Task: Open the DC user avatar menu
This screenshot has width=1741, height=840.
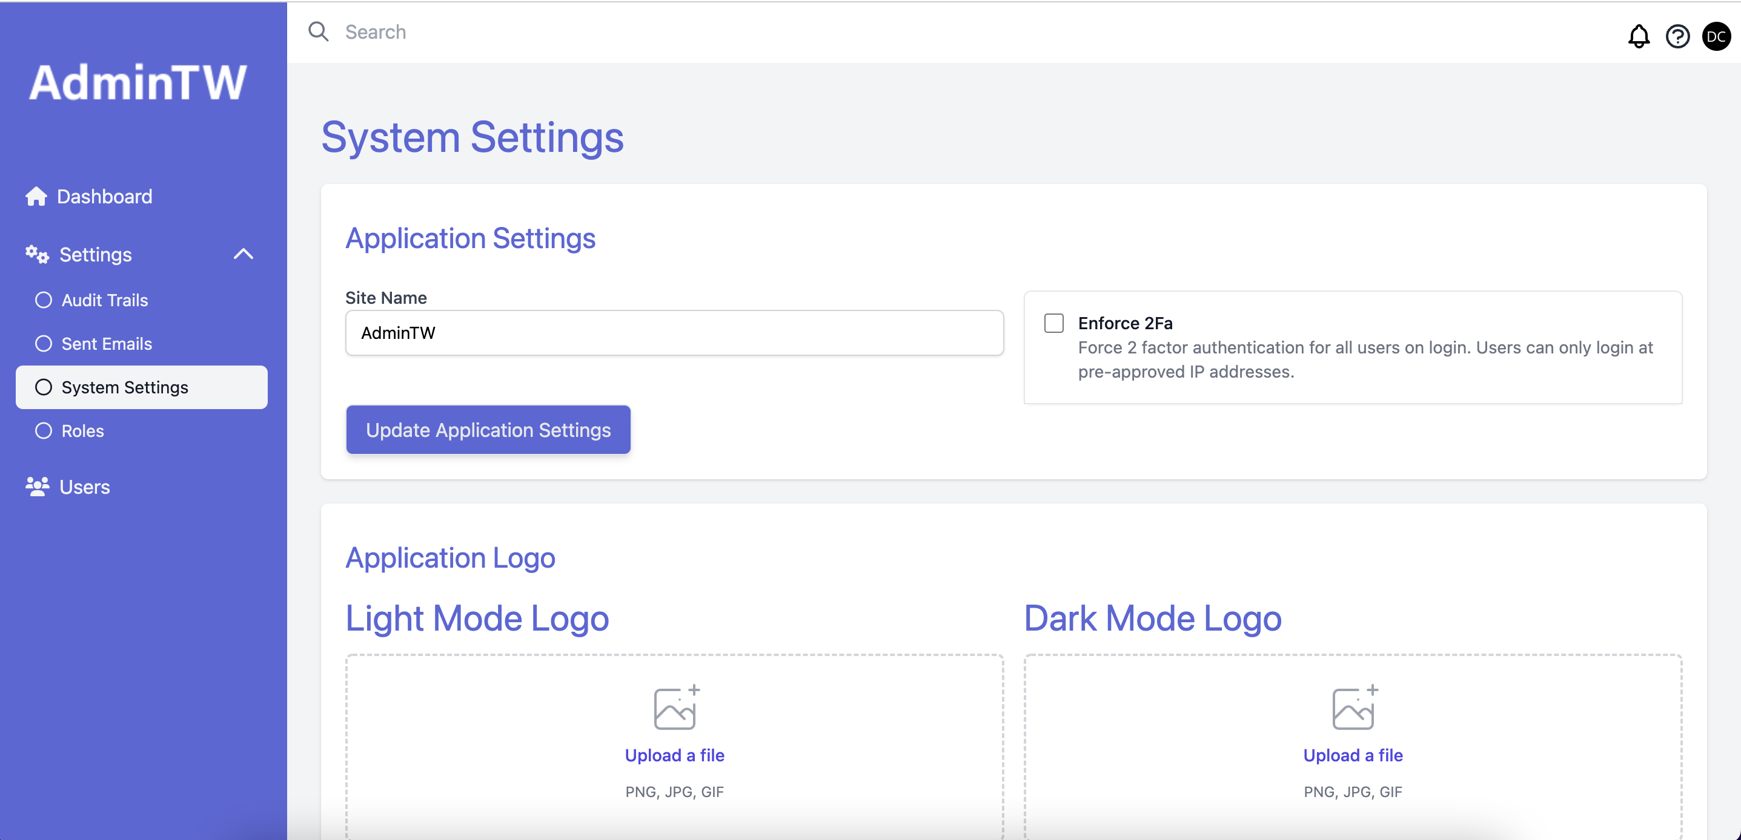Action: [1716, 36]
